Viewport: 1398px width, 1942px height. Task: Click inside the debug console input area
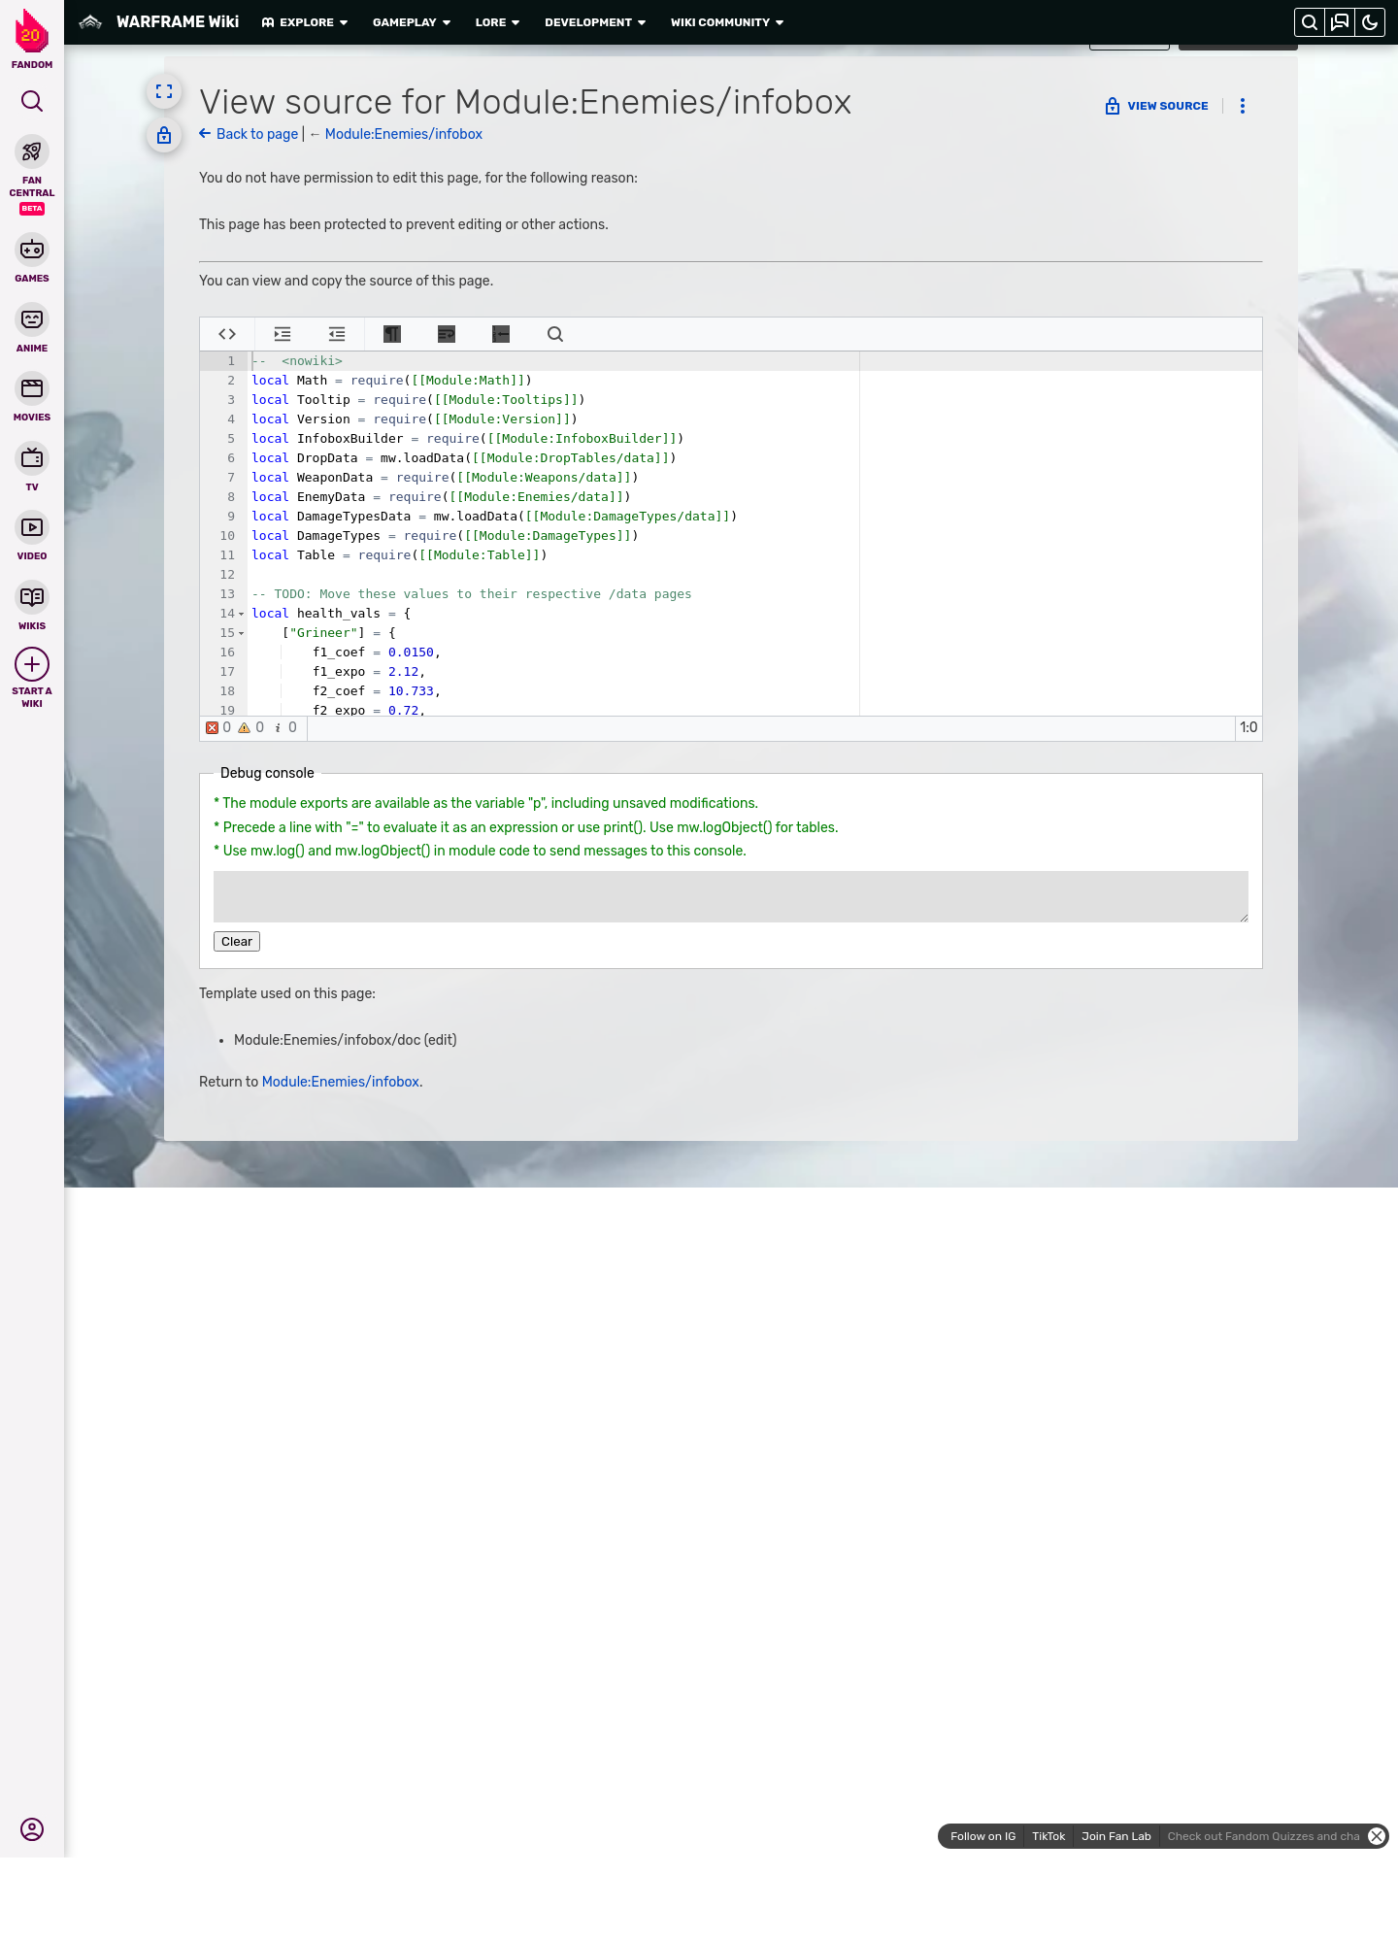[x=731, y=896]
